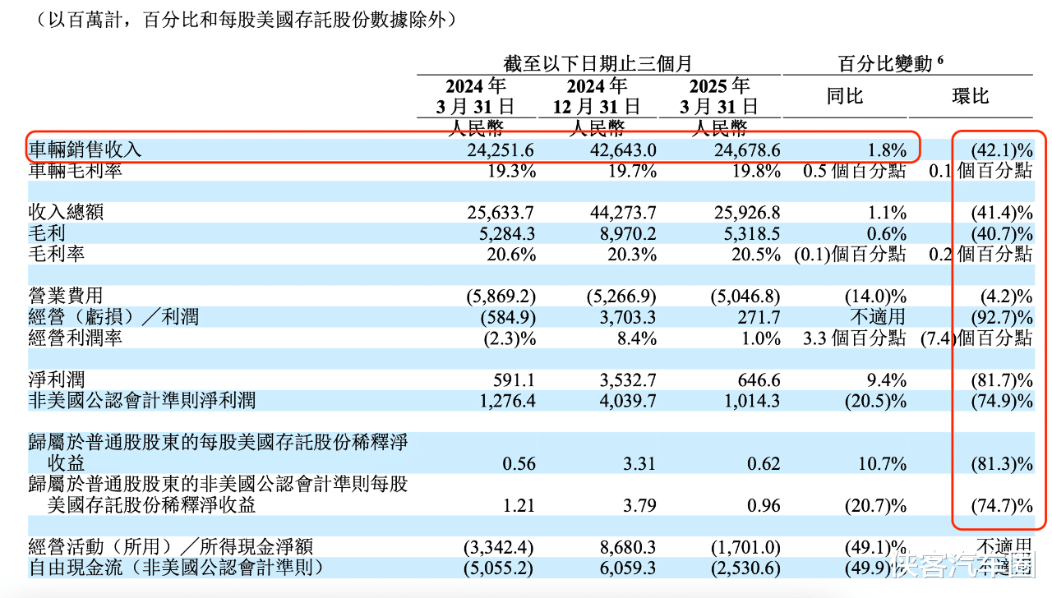Click the 24,678.6 vehicle sales value

(736, 150)
